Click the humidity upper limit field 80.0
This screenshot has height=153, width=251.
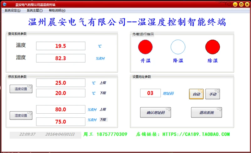tap(61, 109)
